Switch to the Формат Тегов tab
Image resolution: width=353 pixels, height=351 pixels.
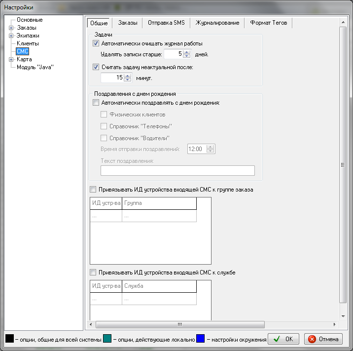coord(269,23)
